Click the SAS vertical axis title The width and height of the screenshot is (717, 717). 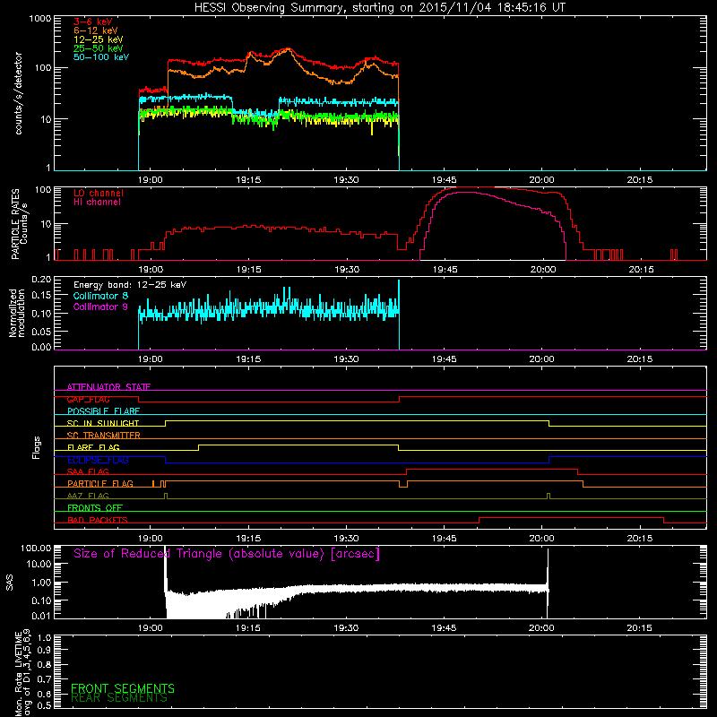tap(10, 583)
